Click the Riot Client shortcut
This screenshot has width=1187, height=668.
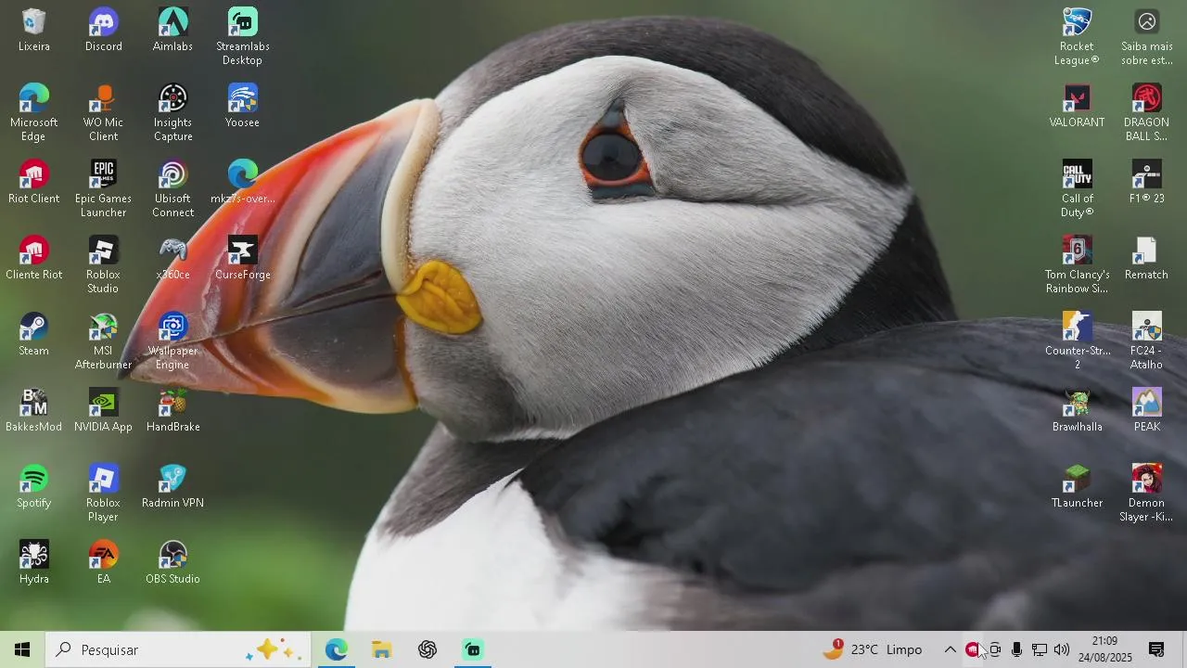click(33, 182)
